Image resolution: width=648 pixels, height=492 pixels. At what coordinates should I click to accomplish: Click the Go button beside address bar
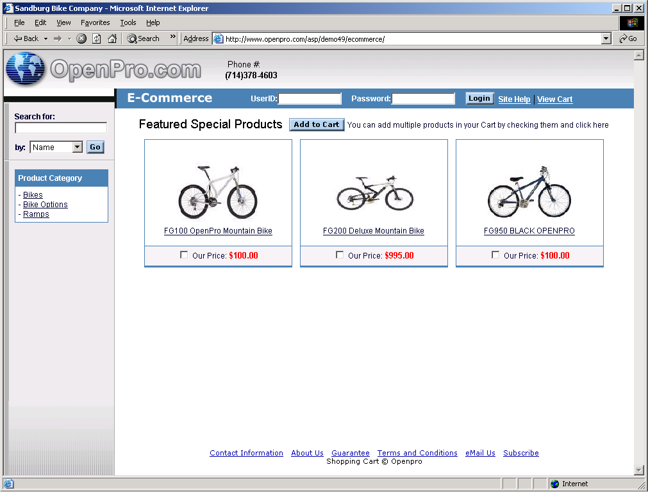pos(628,38)
